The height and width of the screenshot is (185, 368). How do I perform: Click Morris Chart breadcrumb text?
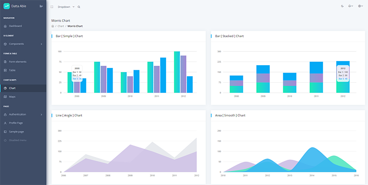click(75, 26)
